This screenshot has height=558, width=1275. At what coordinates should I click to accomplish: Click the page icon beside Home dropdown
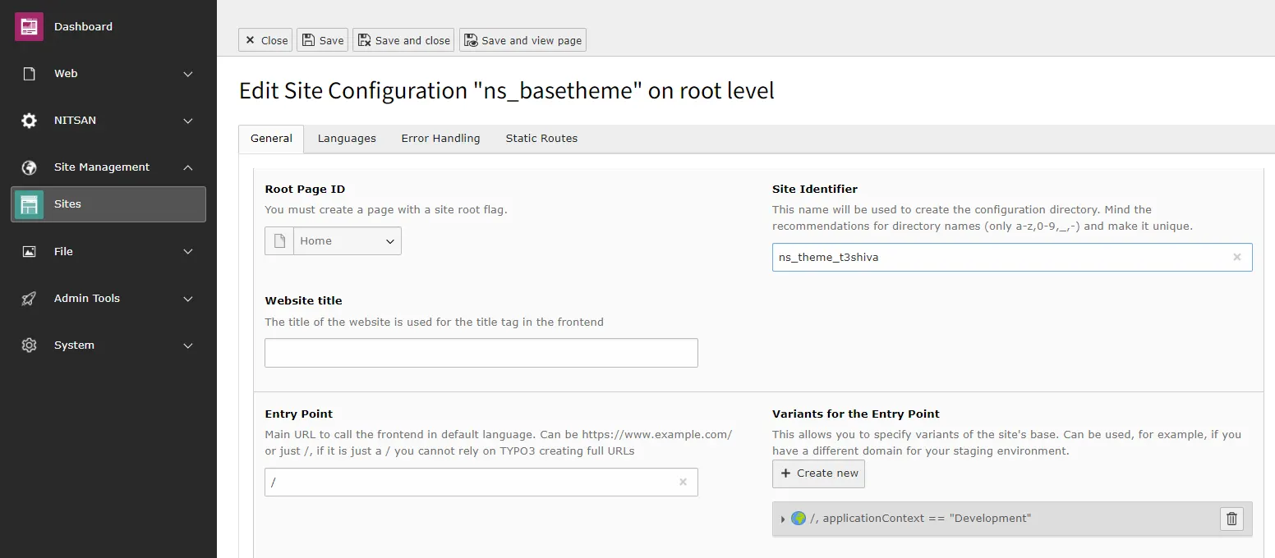click(x=279, y=241)
